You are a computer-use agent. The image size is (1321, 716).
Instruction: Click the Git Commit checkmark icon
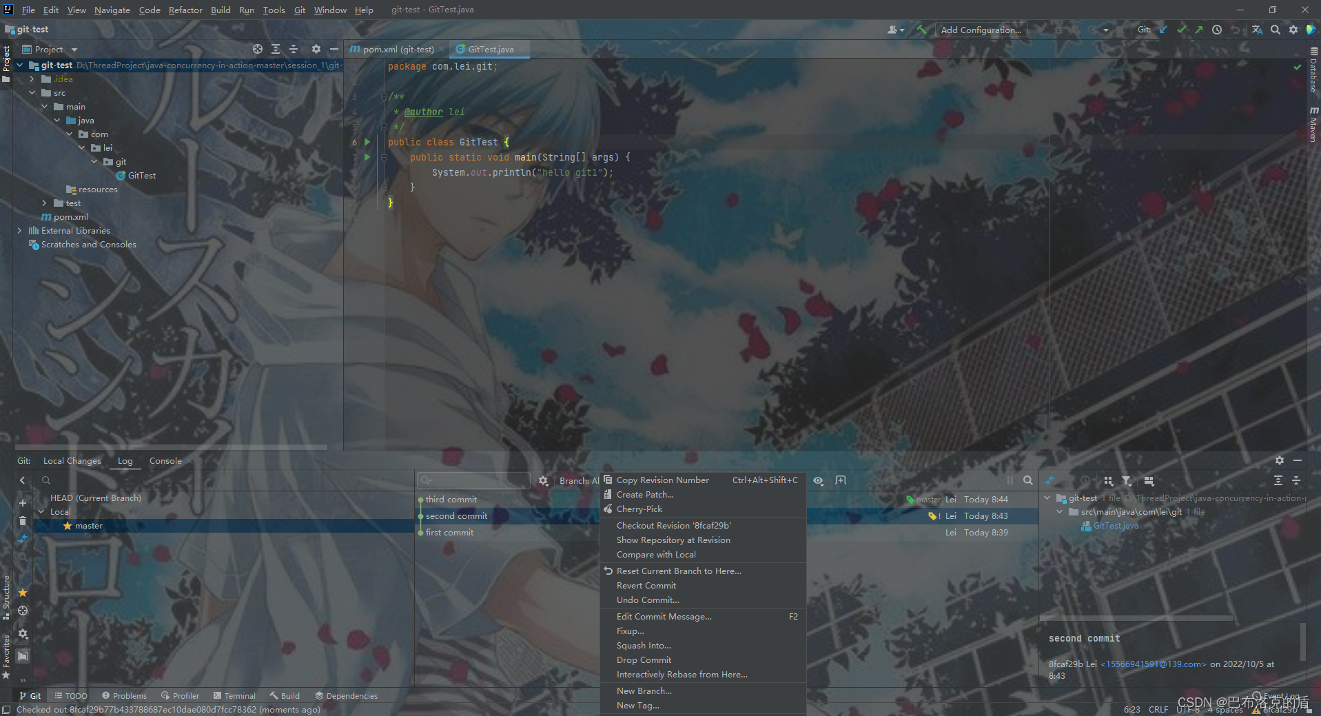coord(1182,30)
